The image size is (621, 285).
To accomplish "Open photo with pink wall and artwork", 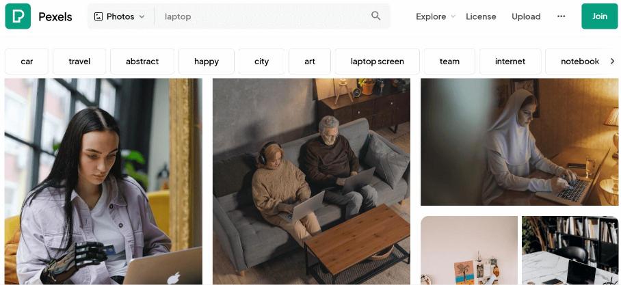I will [469, 250].
